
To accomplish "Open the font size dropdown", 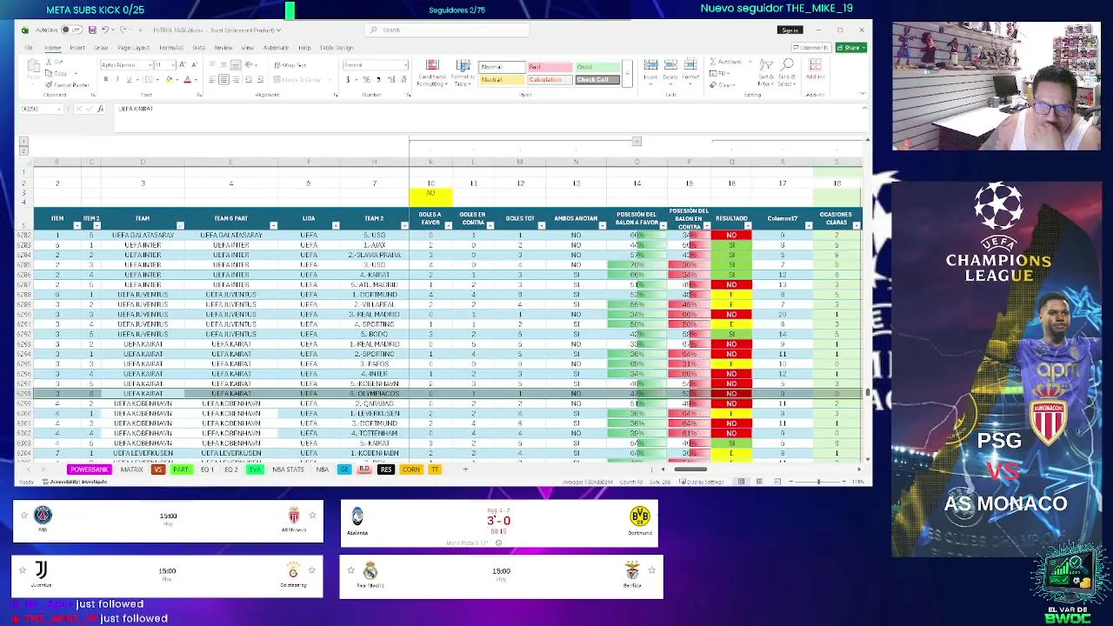I will tap(175, 65).
